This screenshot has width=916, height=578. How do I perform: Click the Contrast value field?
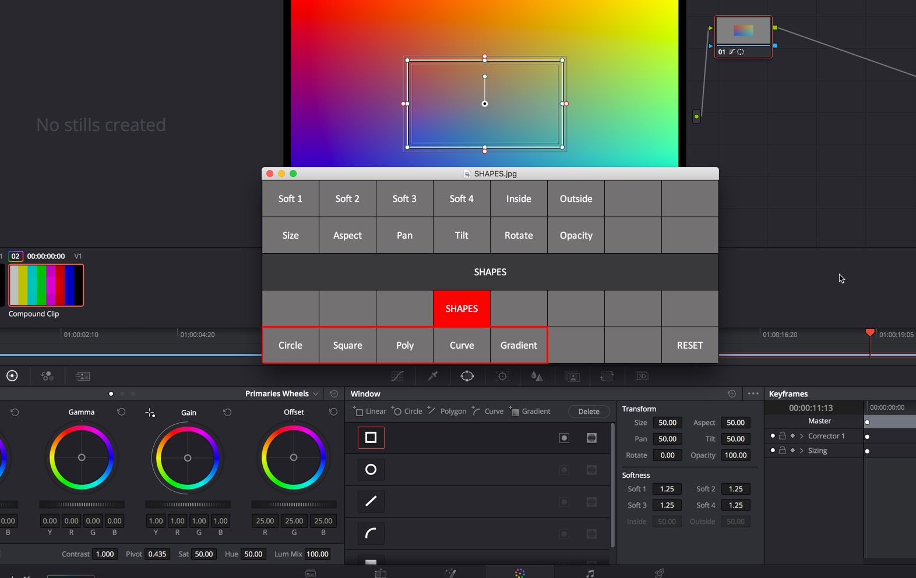[x=105, y=554]
